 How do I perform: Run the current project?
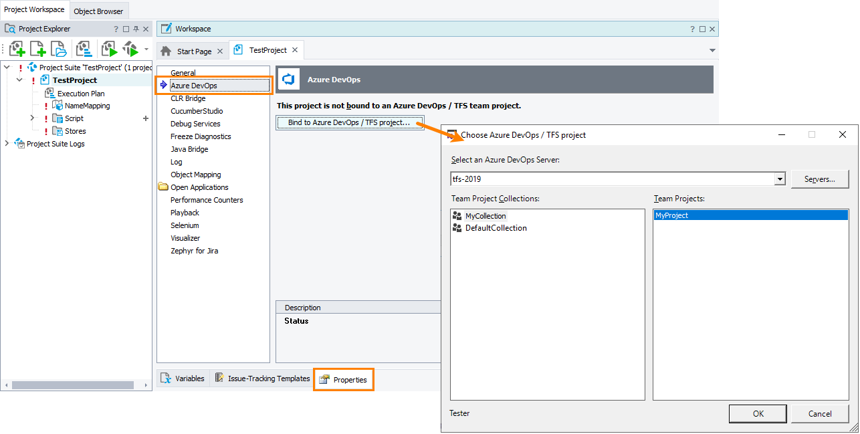coord(109,48)
